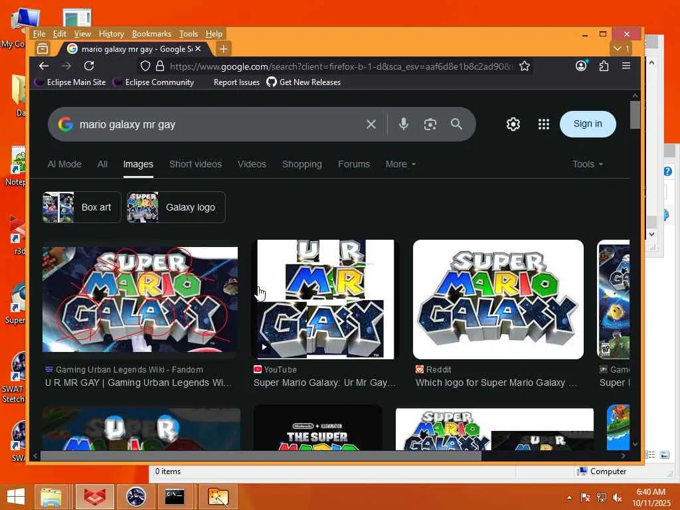Open Eclipse Community bookmark
The width and height of the screenshot is (680, 510).
pos(153,82)
